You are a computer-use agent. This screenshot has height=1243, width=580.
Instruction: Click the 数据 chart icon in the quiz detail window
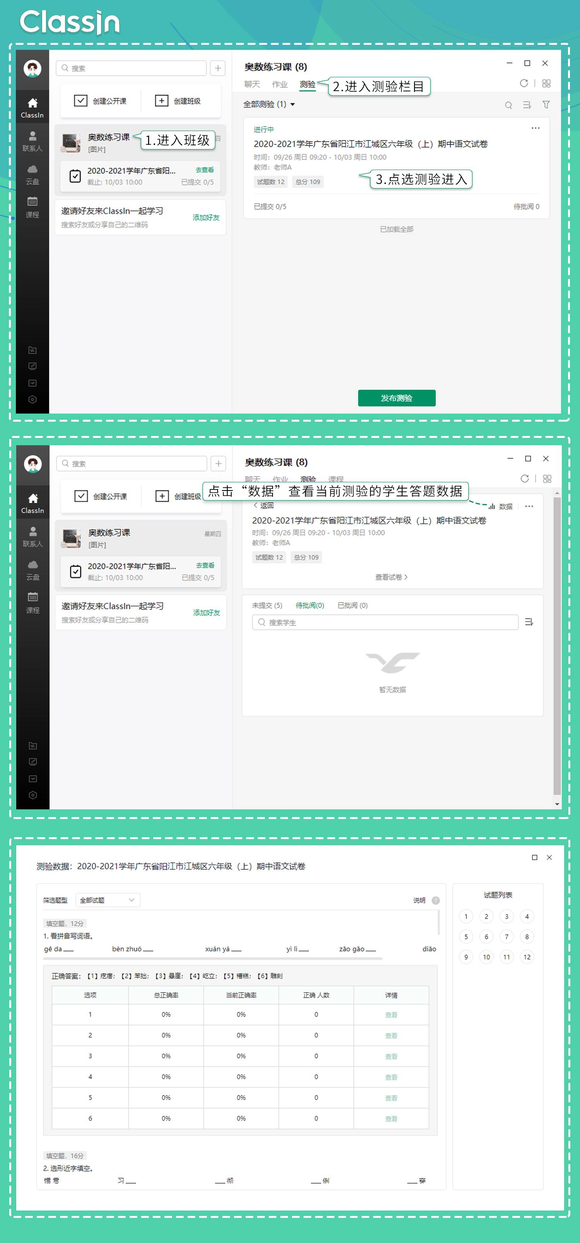[x=500, y=506]
